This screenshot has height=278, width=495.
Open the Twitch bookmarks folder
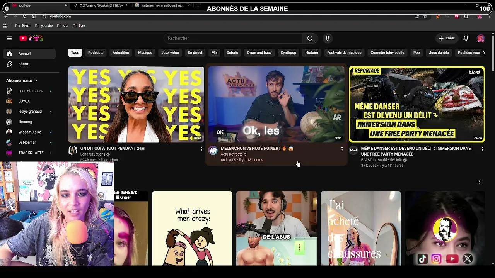coord(23,26)
